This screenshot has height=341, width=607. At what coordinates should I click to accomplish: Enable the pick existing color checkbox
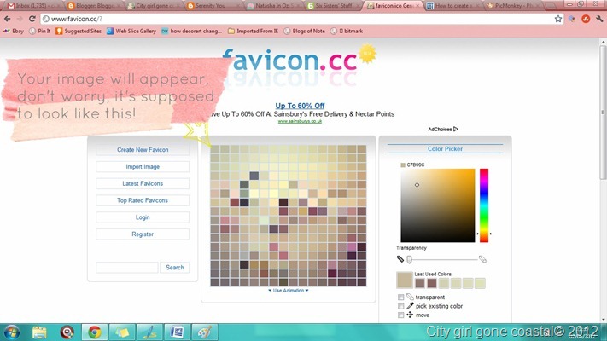pyautogui.click(x=400, y=306)
